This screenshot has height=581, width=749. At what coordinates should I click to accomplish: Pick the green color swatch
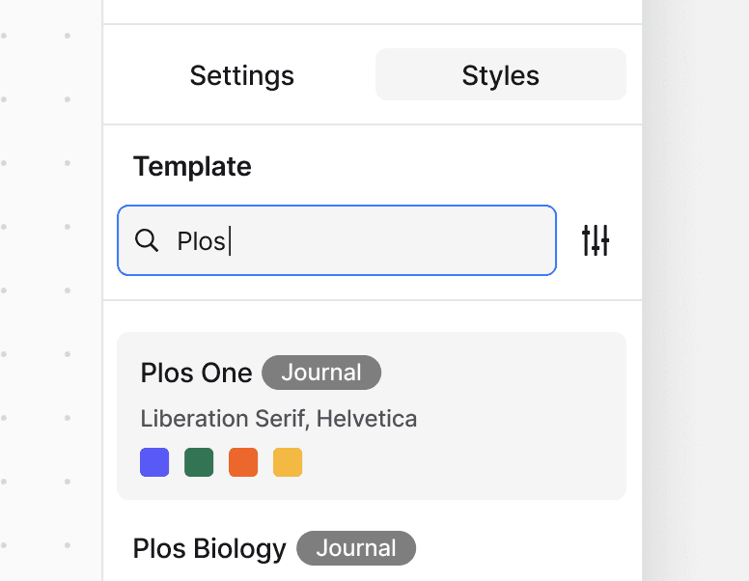[x=199, y=462]
